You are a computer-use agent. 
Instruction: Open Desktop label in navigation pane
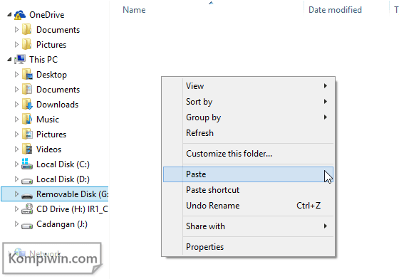(51, 75)
